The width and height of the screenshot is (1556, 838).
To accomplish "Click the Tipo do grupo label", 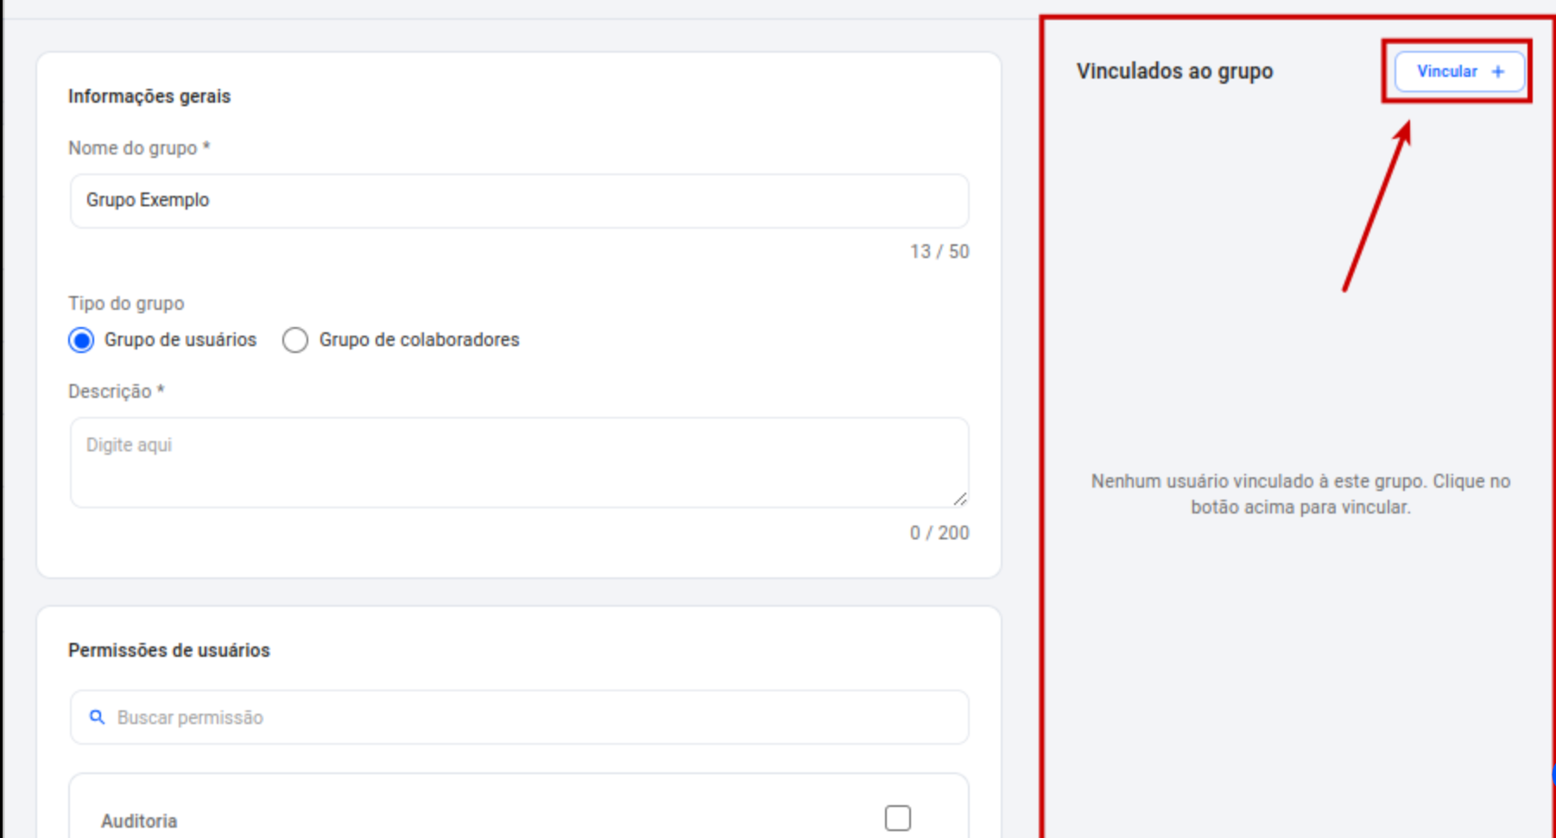I will pos(126,304).
